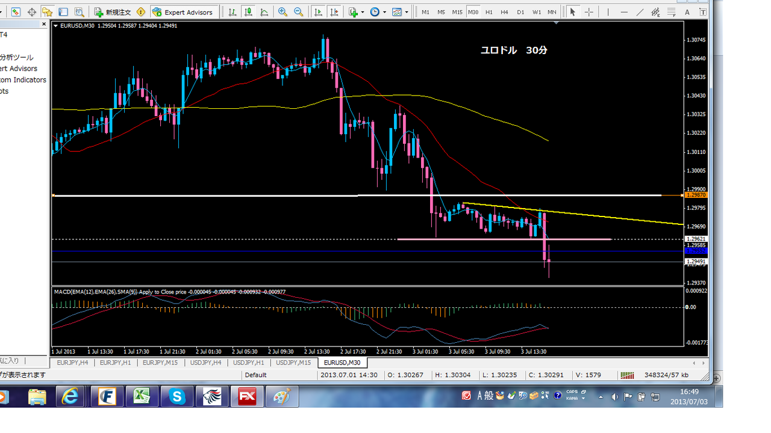This screenshot has width=771, height=433.
Task: Select the H4 timeframe
Action: (505, 12)
